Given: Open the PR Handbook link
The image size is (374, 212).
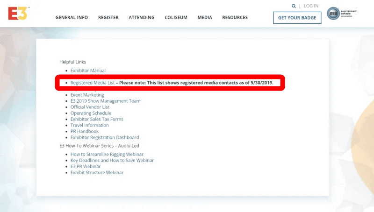Looking at the screenshot, I should [x=85, y=132].
